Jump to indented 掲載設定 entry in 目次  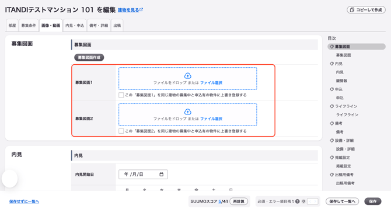coord(343,166)
